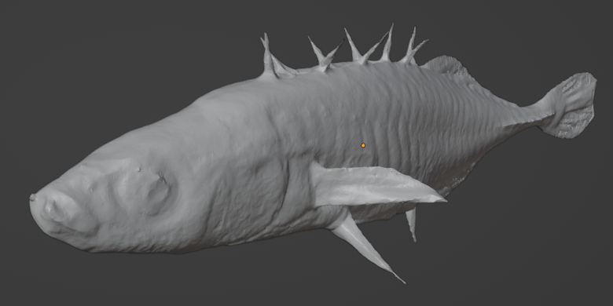Click the tip of the fish snout

33,198
